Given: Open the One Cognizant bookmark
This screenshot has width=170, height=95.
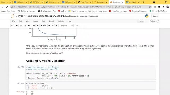Looking at the screenshot, I should coord(47,11).
